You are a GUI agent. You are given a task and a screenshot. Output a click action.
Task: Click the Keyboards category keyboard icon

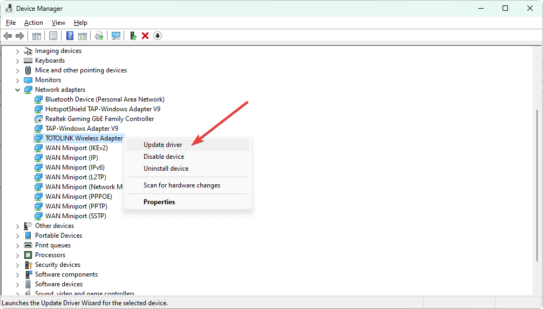pos(28,61)
